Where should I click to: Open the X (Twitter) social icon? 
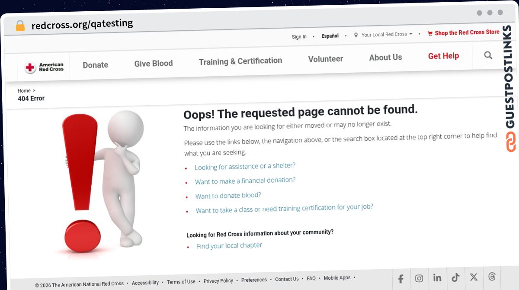tap(474, 277)
